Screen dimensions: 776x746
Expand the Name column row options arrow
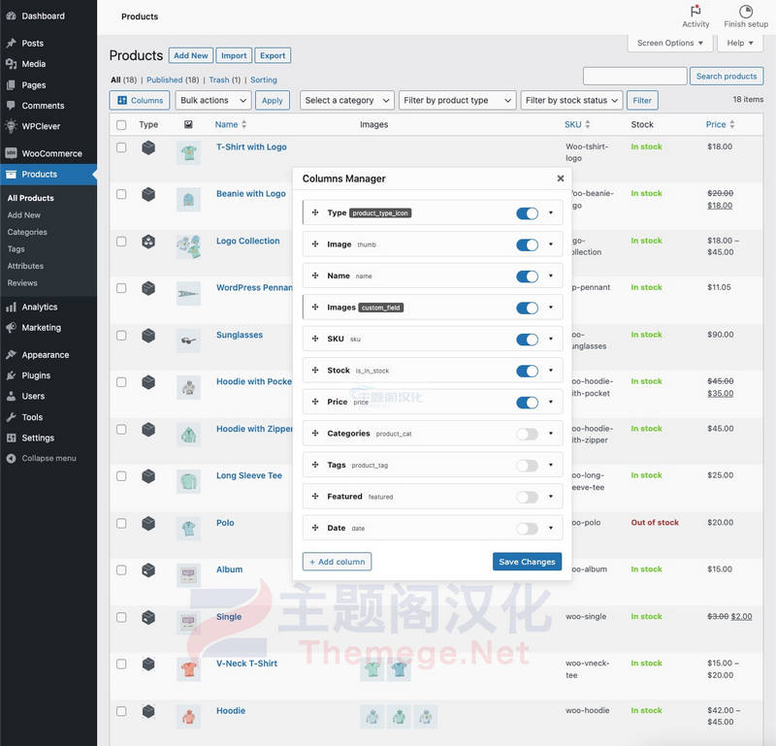point(551,276)
